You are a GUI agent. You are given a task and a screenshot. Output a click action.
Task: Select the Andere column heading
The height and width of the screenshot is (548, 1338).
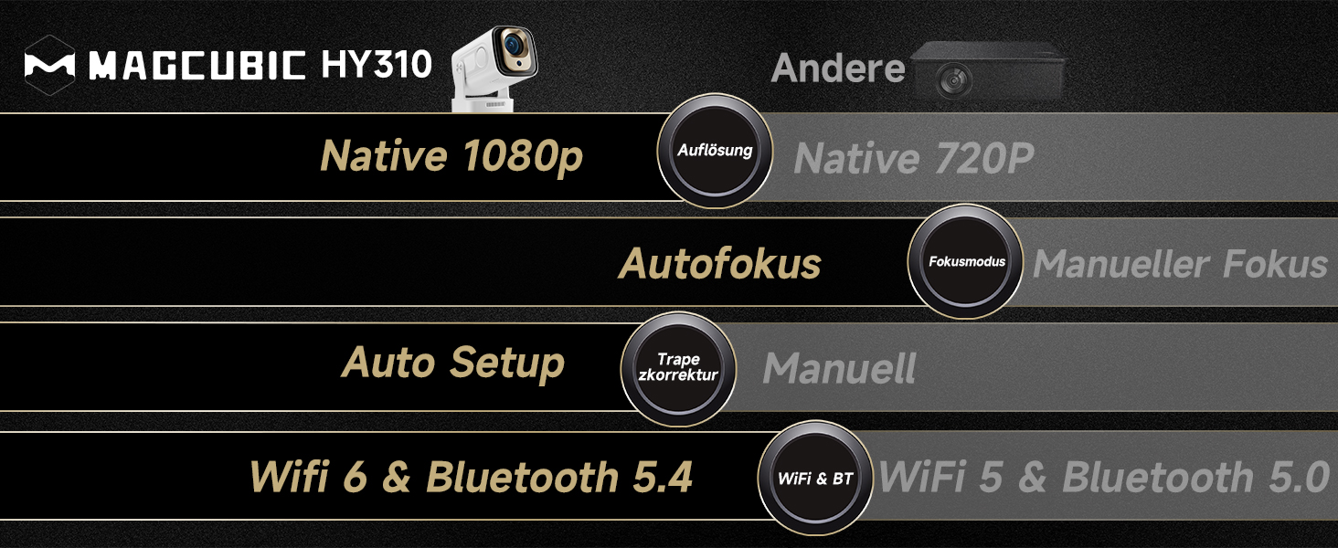(x=838, y=68)
